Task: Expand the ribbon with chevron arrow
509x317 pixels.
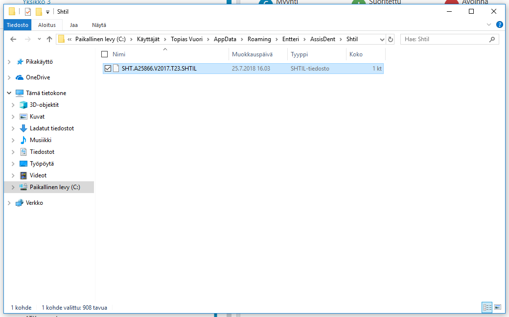Action: 489,24
